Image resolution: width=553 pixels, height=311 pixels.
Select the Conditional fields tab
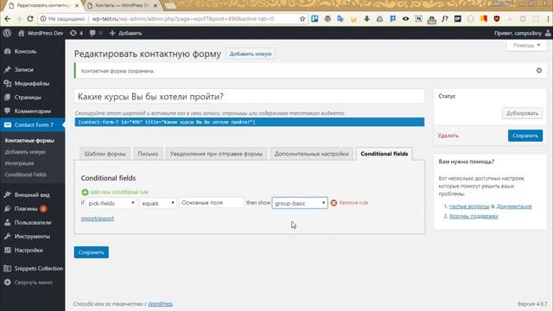pyautogui.click(x=384, y=154)
